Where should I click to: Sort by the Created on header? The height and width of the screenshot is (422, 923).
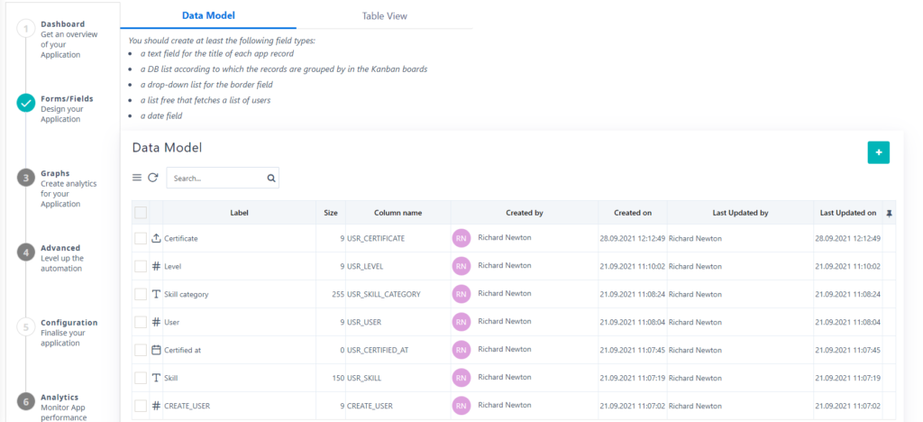(632, 213)
